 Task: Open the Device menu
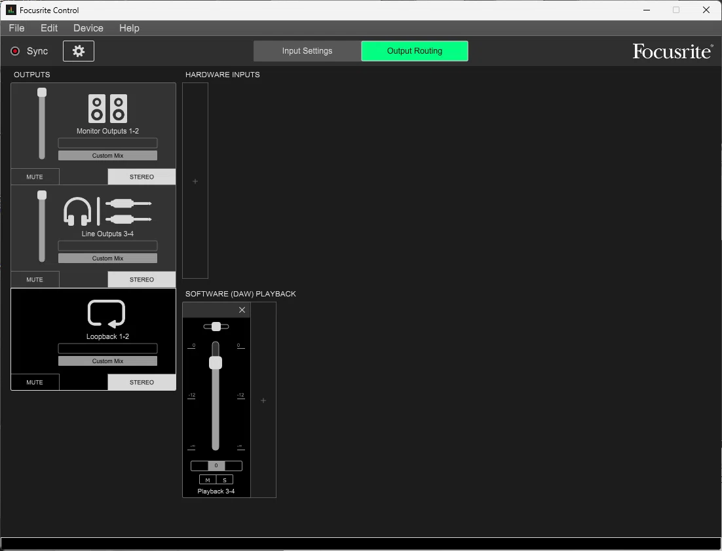click(x=88, y=28)
